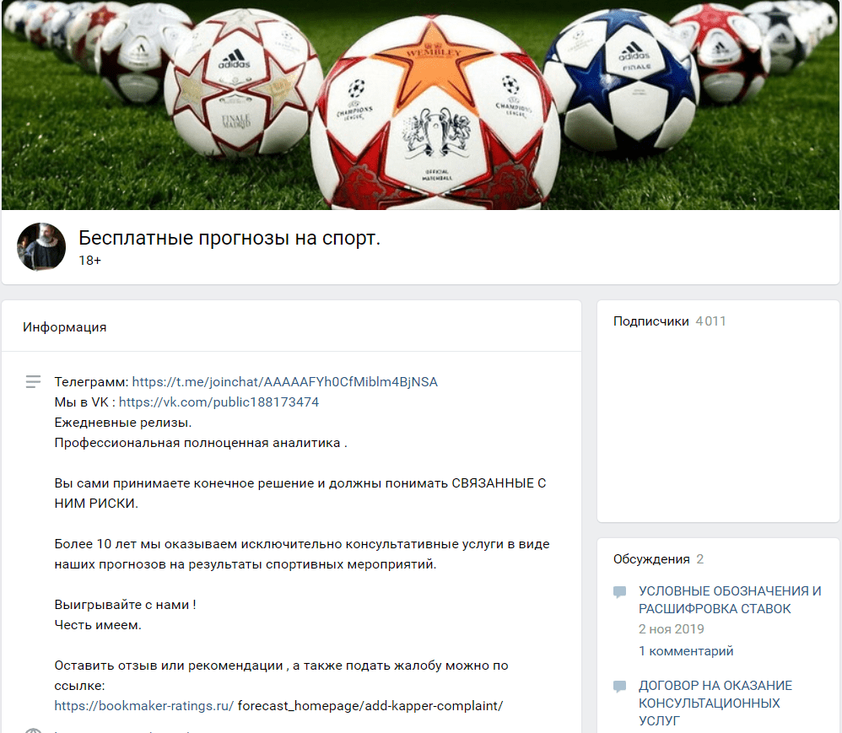
Task: Click the cover image with Wembley ball
Action: [x=420, y=105]
